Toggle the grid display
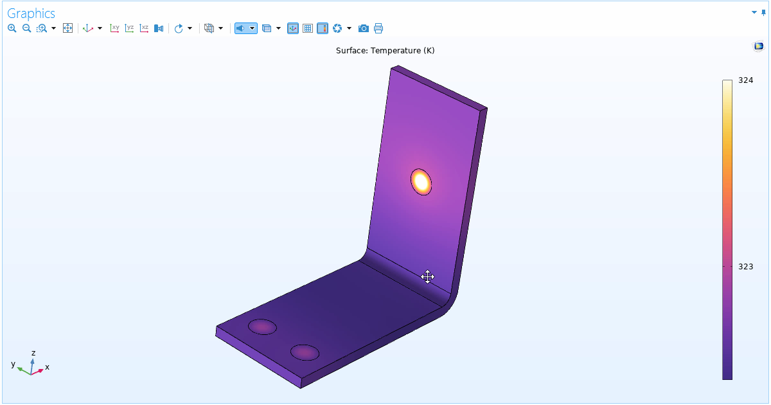Screen dimensions: 771x405 pos(307,28)
